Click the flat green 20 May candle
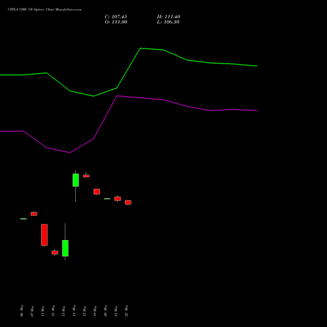Viewport: 327px width, 327px height. pyautogui.click(x=107, y=199)
